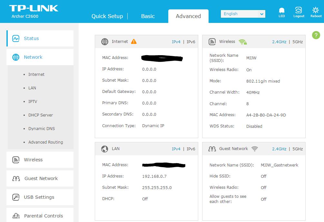
Task: Switch to the Basic tab
Action: [148, 16]
